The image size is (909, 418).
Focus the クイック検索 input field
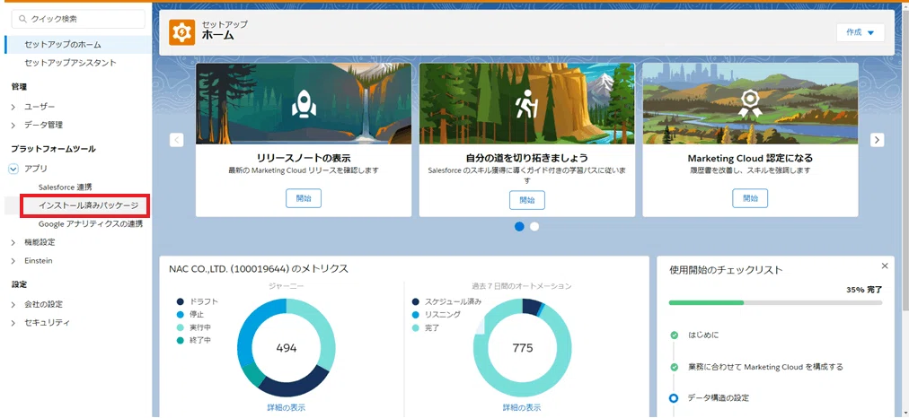(x=79, y=19)
